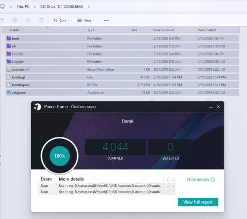Open the See more ellipsis menu
Image resolution: width=247 pixels, height=219 pixels.
click(106, 20)
